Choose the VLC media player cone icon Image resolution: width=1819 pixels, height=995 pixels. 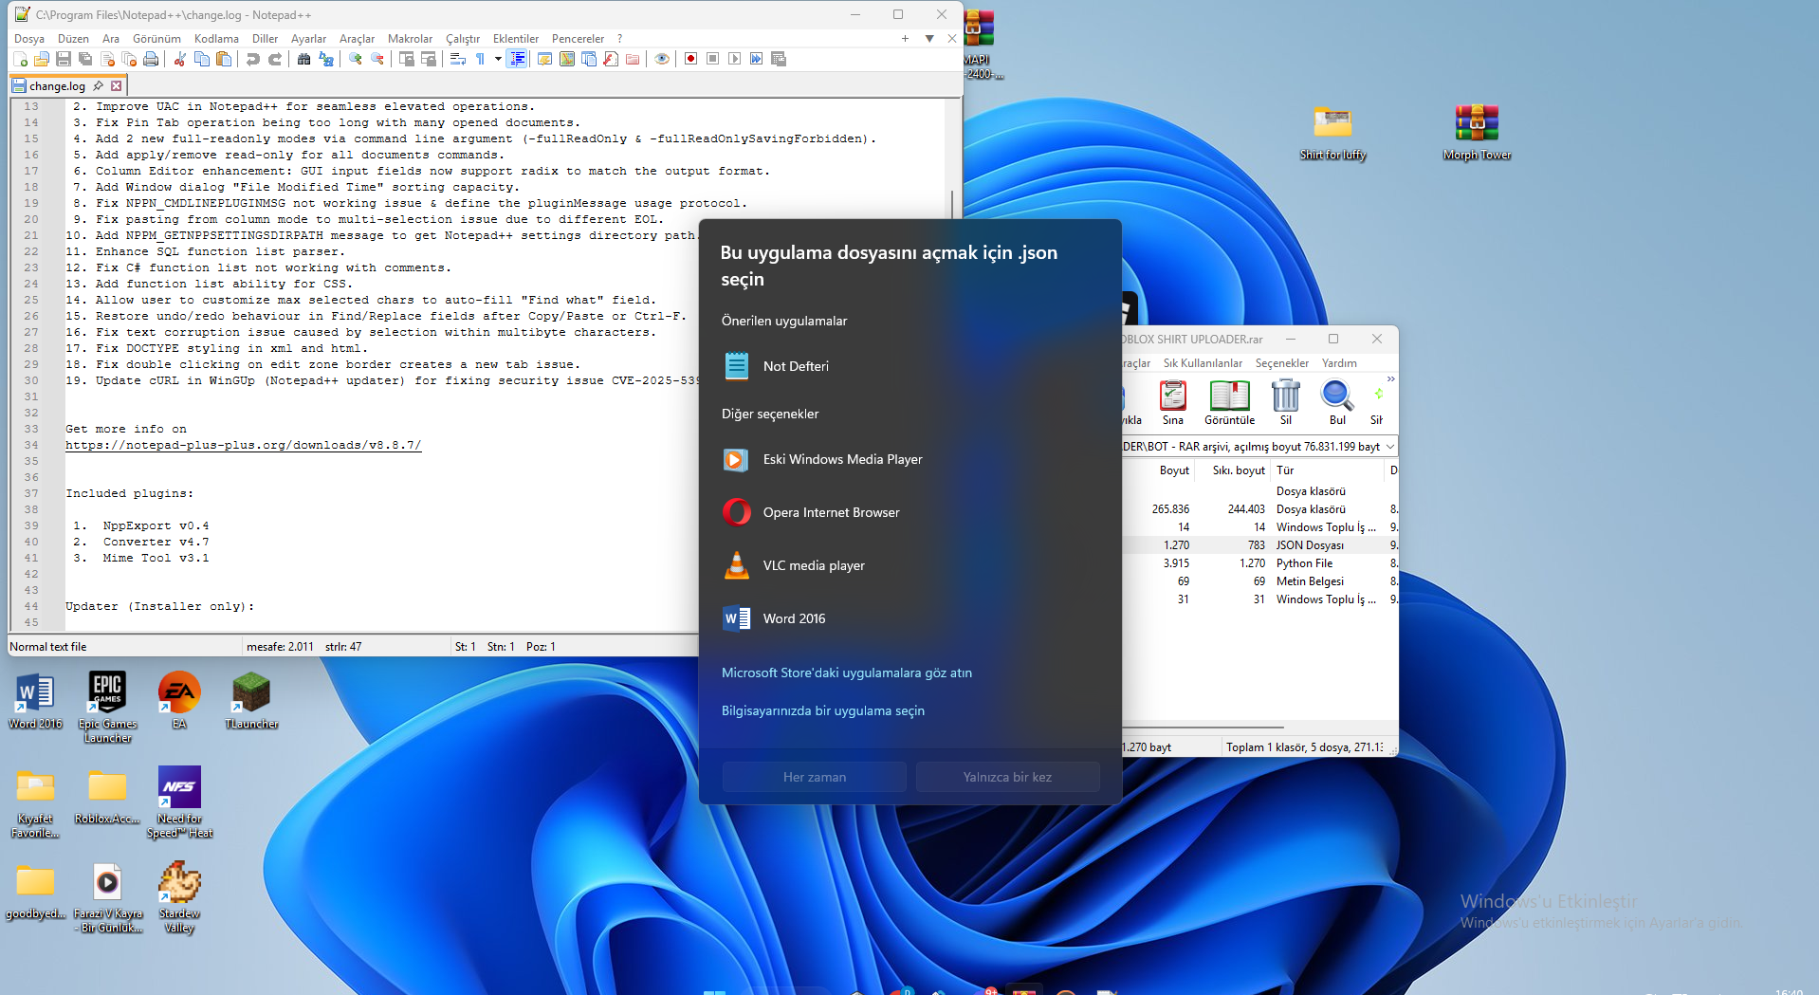tap(737, 565)
